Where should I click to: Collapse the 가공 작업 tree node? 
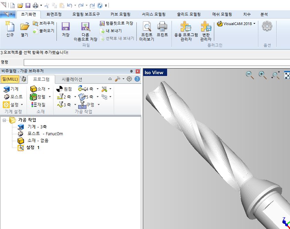[x=4, y=120]
